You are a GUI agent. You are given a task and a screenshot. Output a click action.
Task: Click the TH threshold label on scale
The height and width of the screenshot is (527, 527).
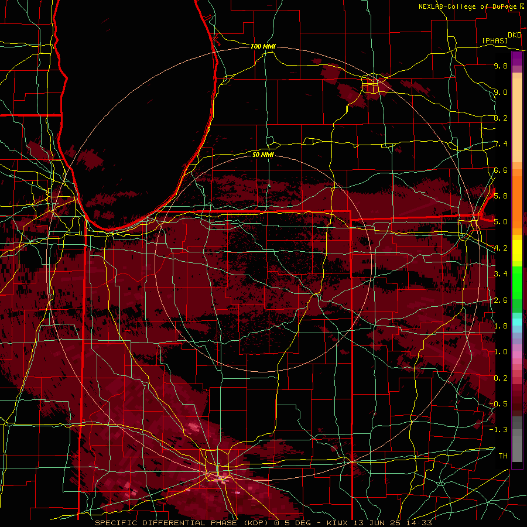(x=503, y=456)
